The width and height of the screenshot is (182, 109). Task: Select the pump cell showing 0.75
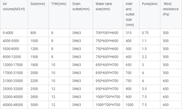[x=145, y=33]
